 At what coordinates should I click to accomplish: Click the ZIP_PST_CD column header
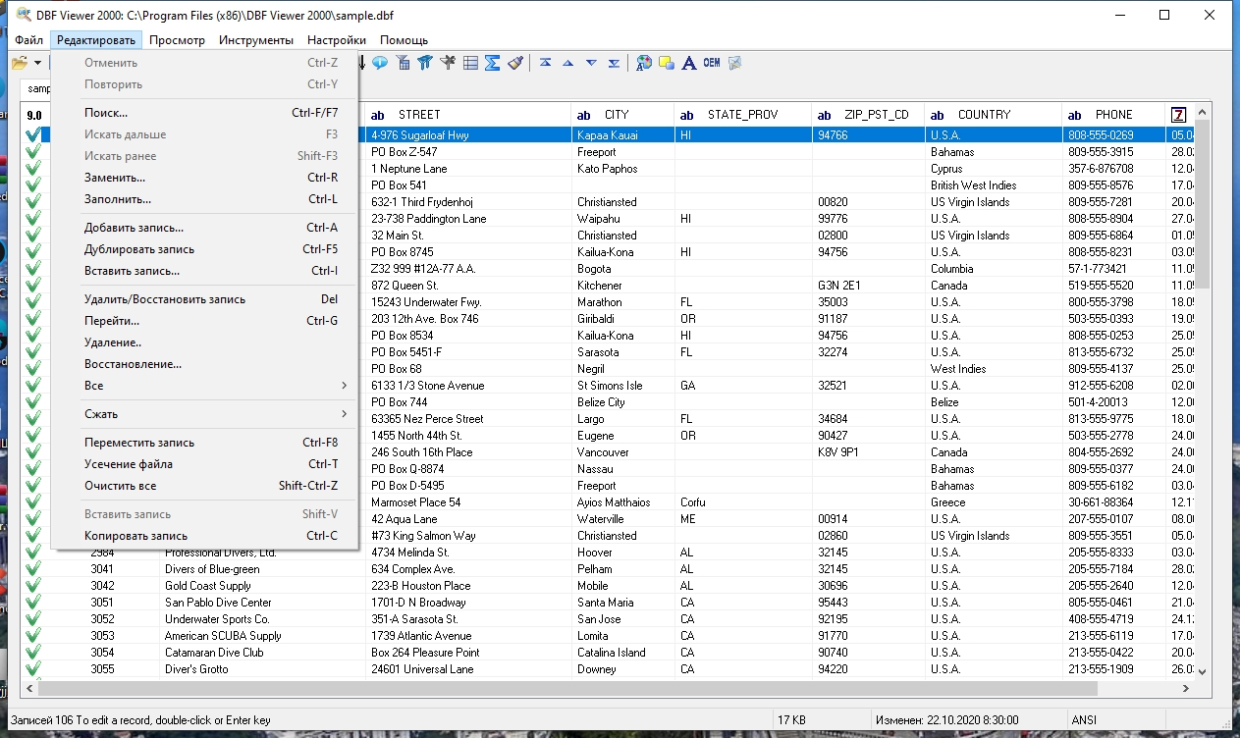pos(876,115)
